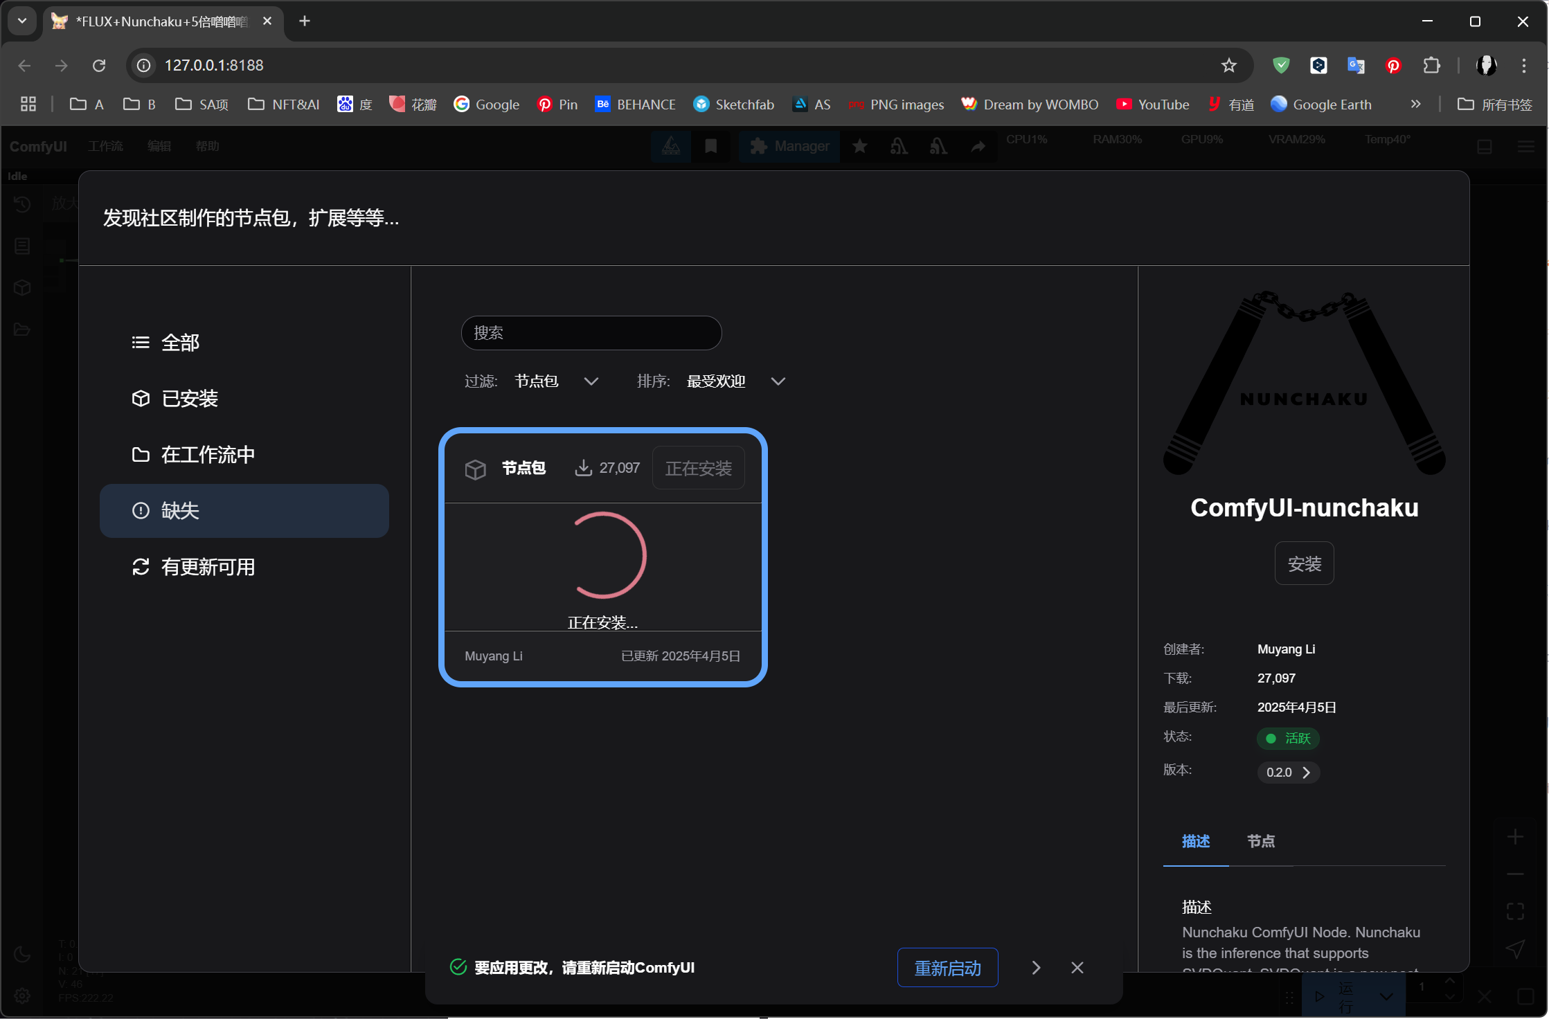
Task: Click the share arrow icon in toolbar
Action: 978,146
